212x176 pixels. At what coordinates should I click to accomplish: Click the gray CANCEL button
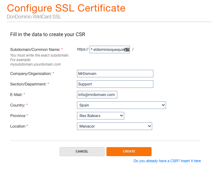[82, 152]
